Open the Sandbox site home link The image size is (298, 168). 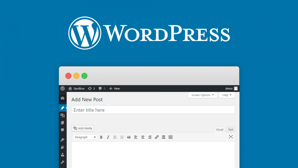click(x=76, y=88)
